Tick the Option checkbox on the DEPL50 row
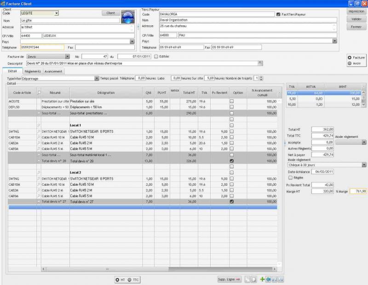 tap(232, 107)
